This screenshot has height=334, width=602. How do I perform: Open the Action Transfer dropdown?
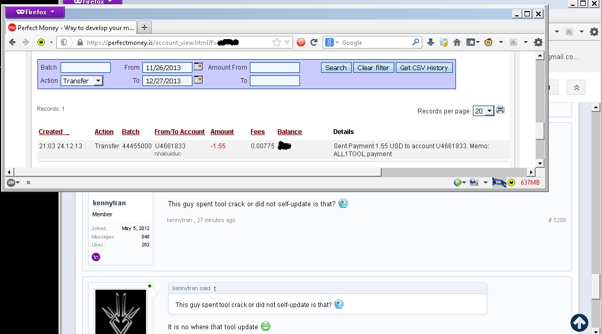82,81
